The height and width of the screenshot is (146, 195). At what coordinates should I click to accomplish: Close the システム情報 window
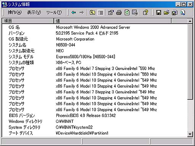(190, 5)
